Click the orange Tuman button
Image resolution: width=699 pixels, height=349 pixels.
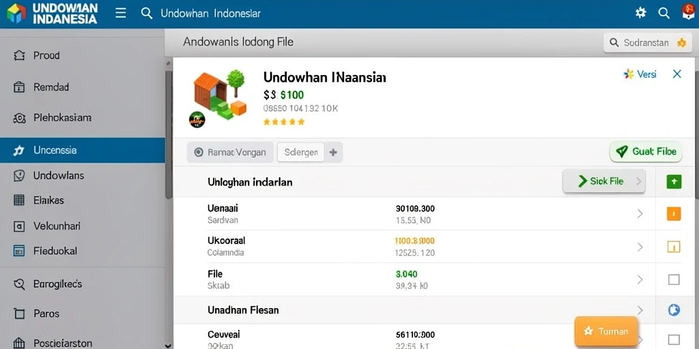pyautogui.click(x=606, y=331)
